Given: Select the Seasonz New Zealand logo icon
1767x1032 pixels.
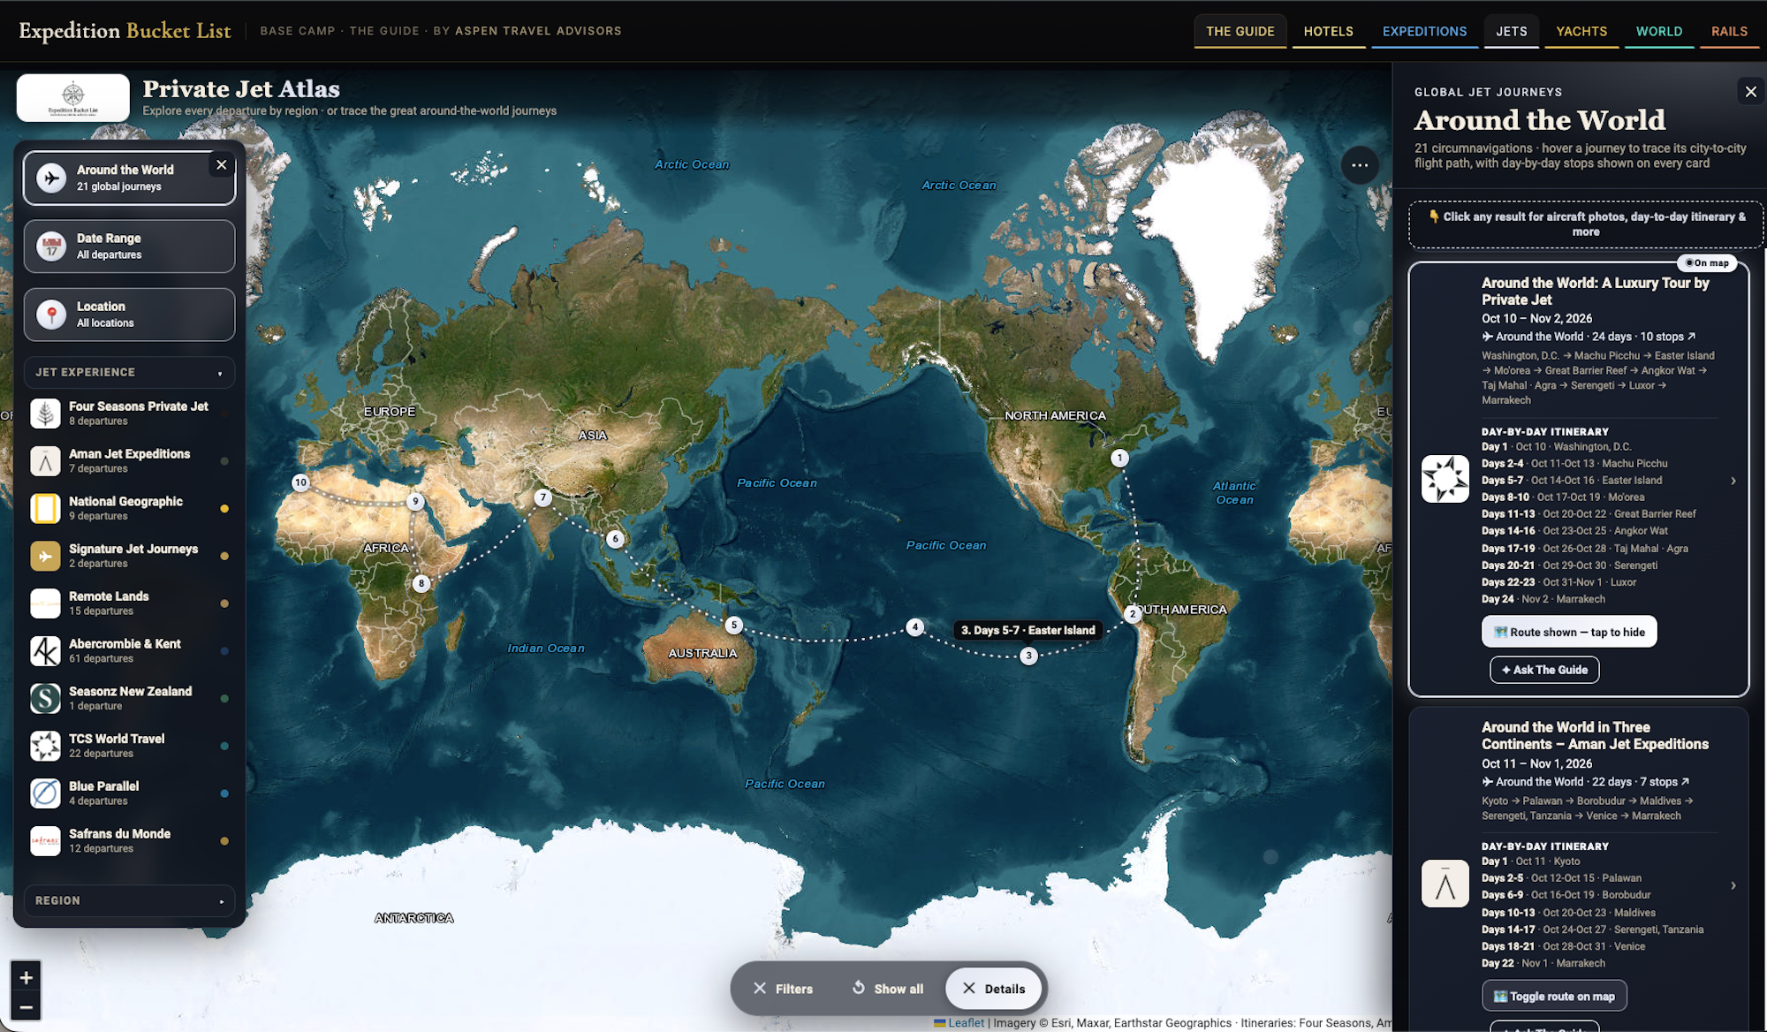Looking at the screenshot, I should [45, 698].
